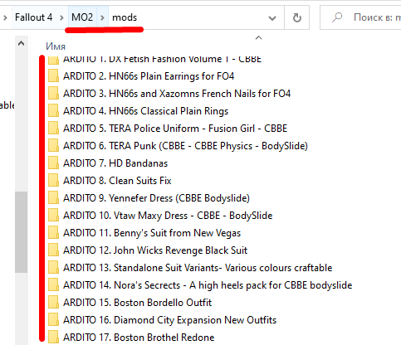Viewport: 401px width, 345px height.
Task: Click the scroll up arrow of the navigation pane
Action: 21,43
